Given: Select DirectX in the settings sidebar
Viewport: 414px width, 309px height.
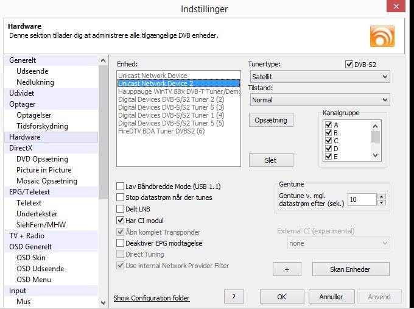Looking at the screenshot, I should (x=23, y=148).
